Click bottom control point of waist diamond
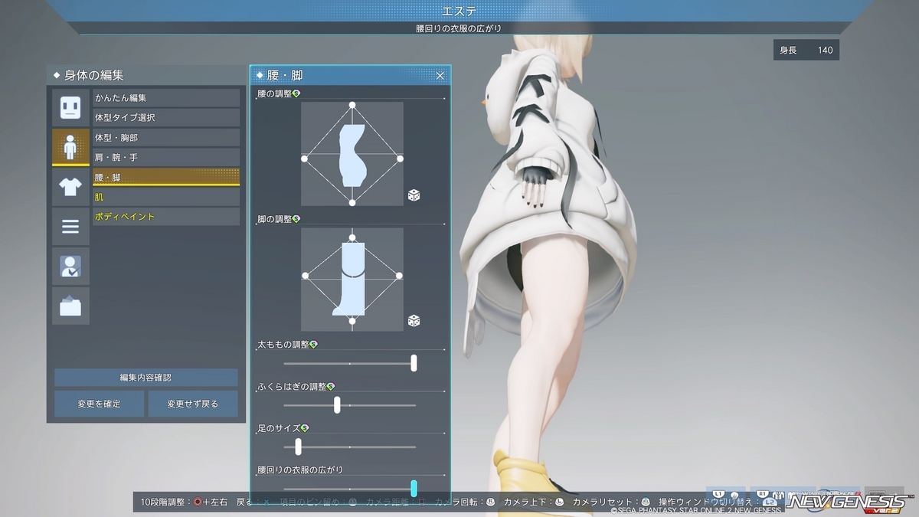919x517 pixels. pos(352,202)
